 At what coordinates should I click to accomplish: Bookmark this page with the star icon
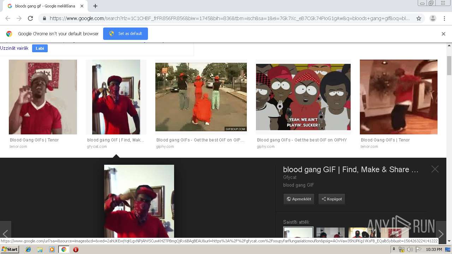pos(419,18)
